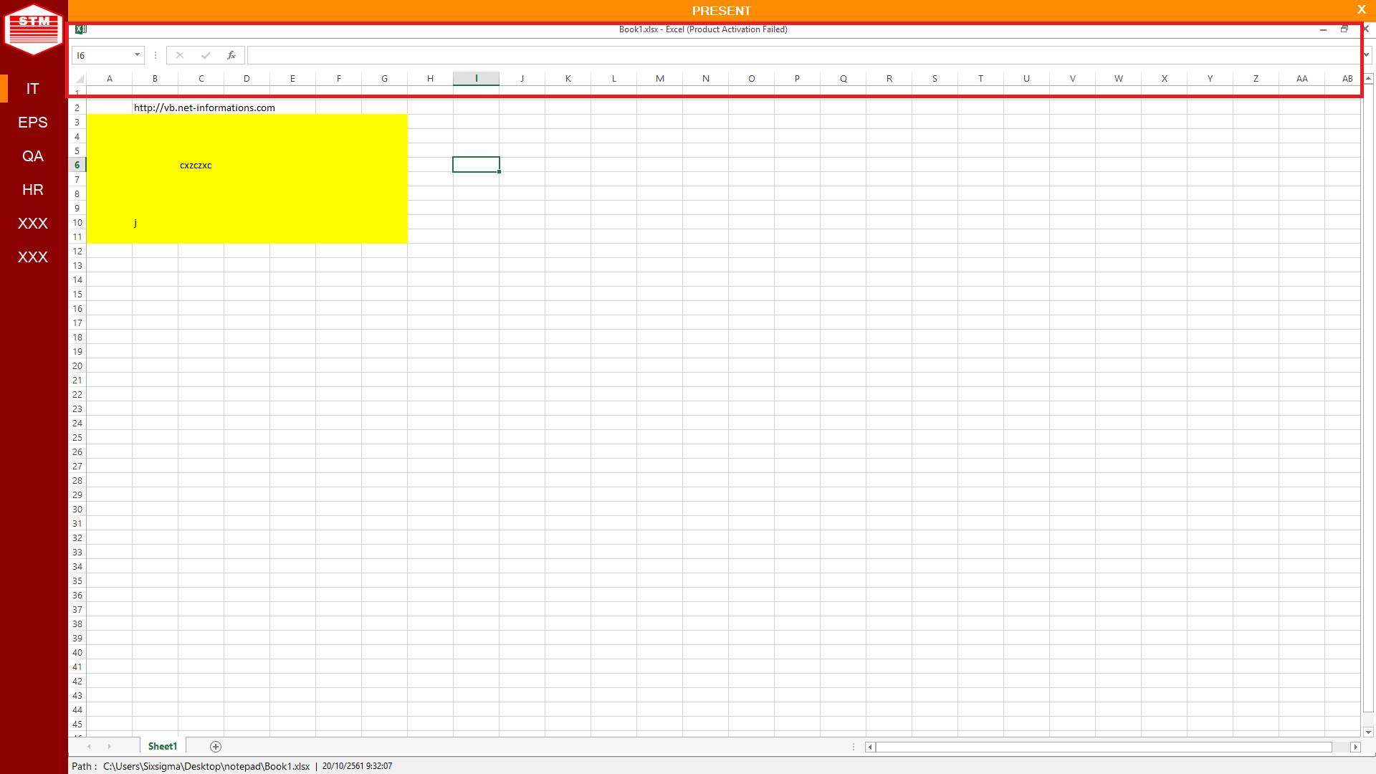The image size is (1376, 774).
Task: Click the new sheet plus icon
Action: pyautogui.click(x=215, y=747)
